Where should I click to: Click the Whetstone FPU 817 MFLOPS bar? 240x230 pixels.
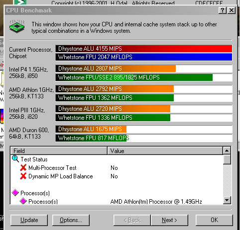[x=91, y=138]
